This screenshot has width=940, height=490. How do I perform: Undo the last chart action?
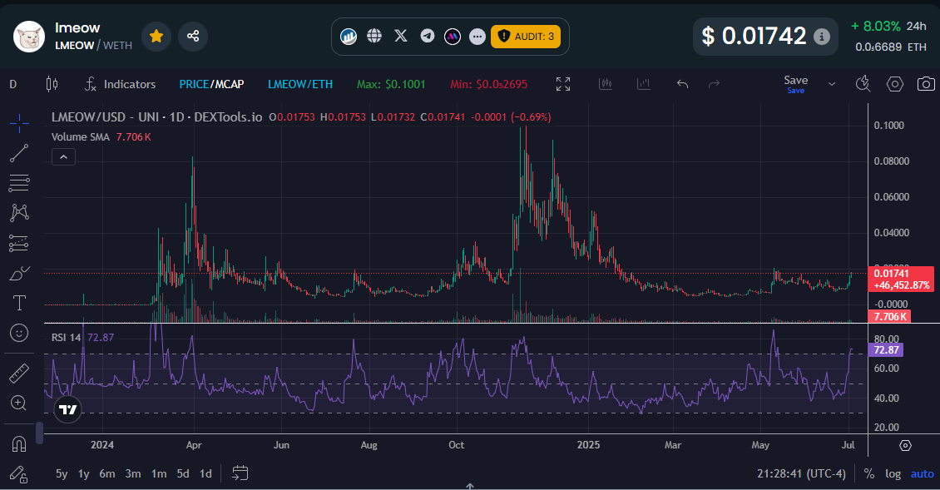(x=682, y=85)
